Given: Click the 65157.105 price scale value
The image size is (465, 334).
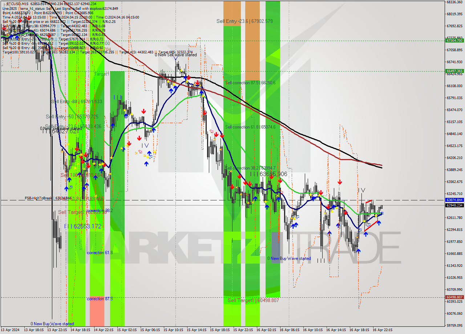Looking at the screenshot, I should [455, 122].
